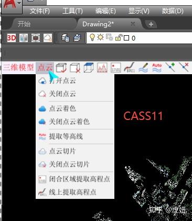Choose 关闭点云 from the menu
Screen dimensions: 192x221
click(75, 94)
